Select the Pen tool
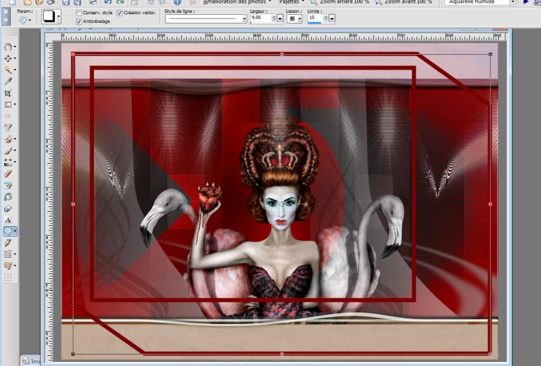The image size is (541, 366). (x=8, y=243)
